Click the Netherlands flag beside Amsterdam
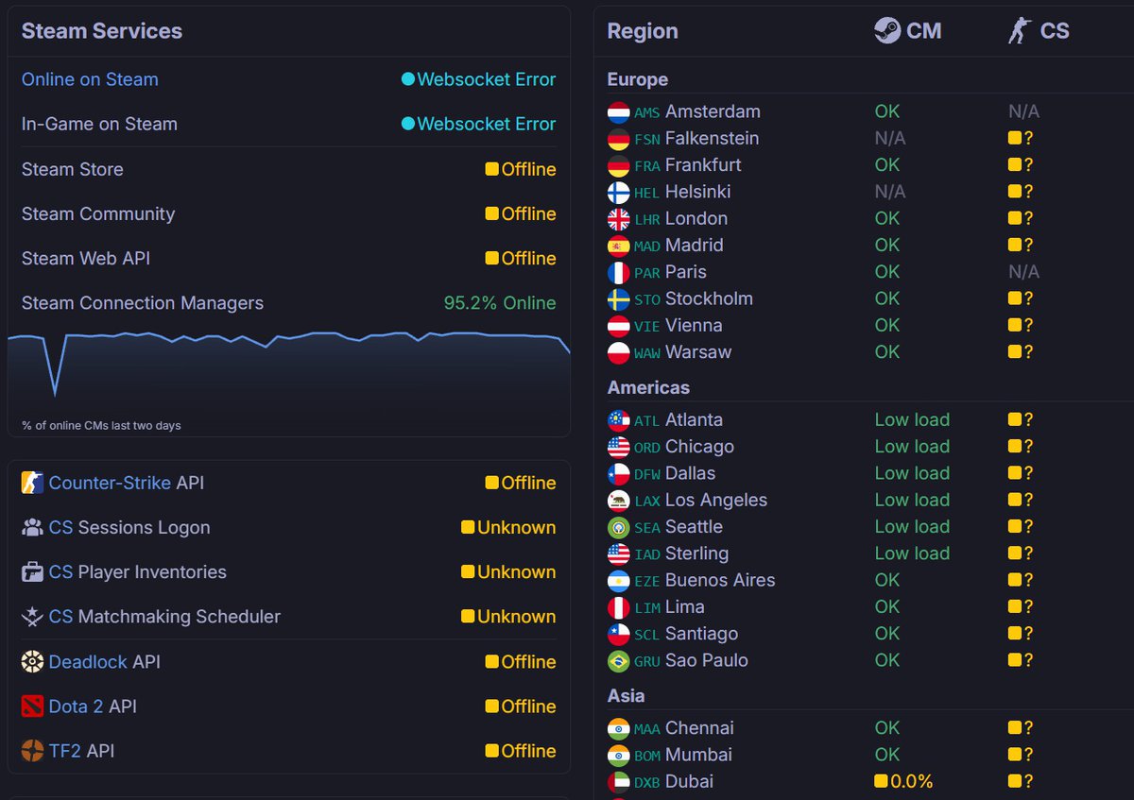The height and width of the screenshot is (800, 1134). (619, 112)
